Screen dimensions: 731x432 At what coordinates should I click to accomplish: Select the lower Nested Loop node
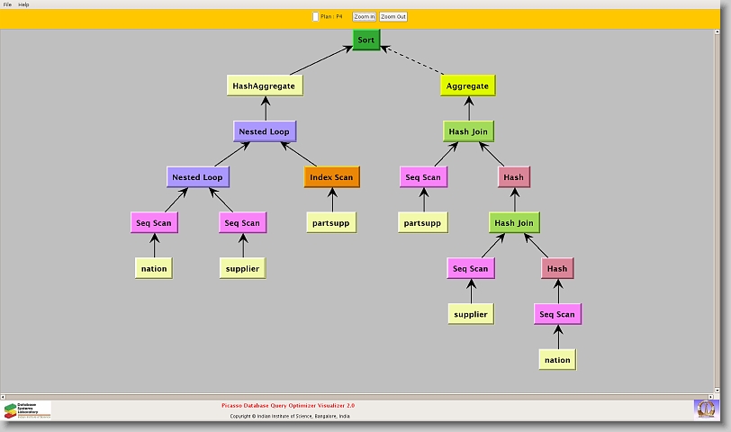198,177
